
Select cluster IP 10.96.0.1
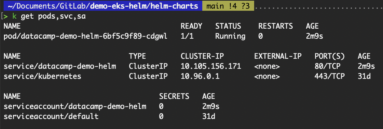coord(200,76)
